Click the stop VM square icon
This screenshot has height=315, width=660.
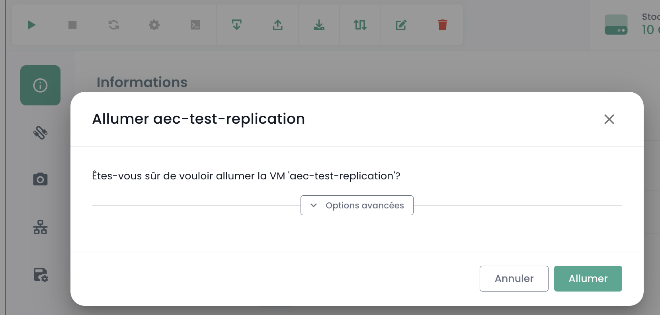pyautogui.click(x=72, y=25)
